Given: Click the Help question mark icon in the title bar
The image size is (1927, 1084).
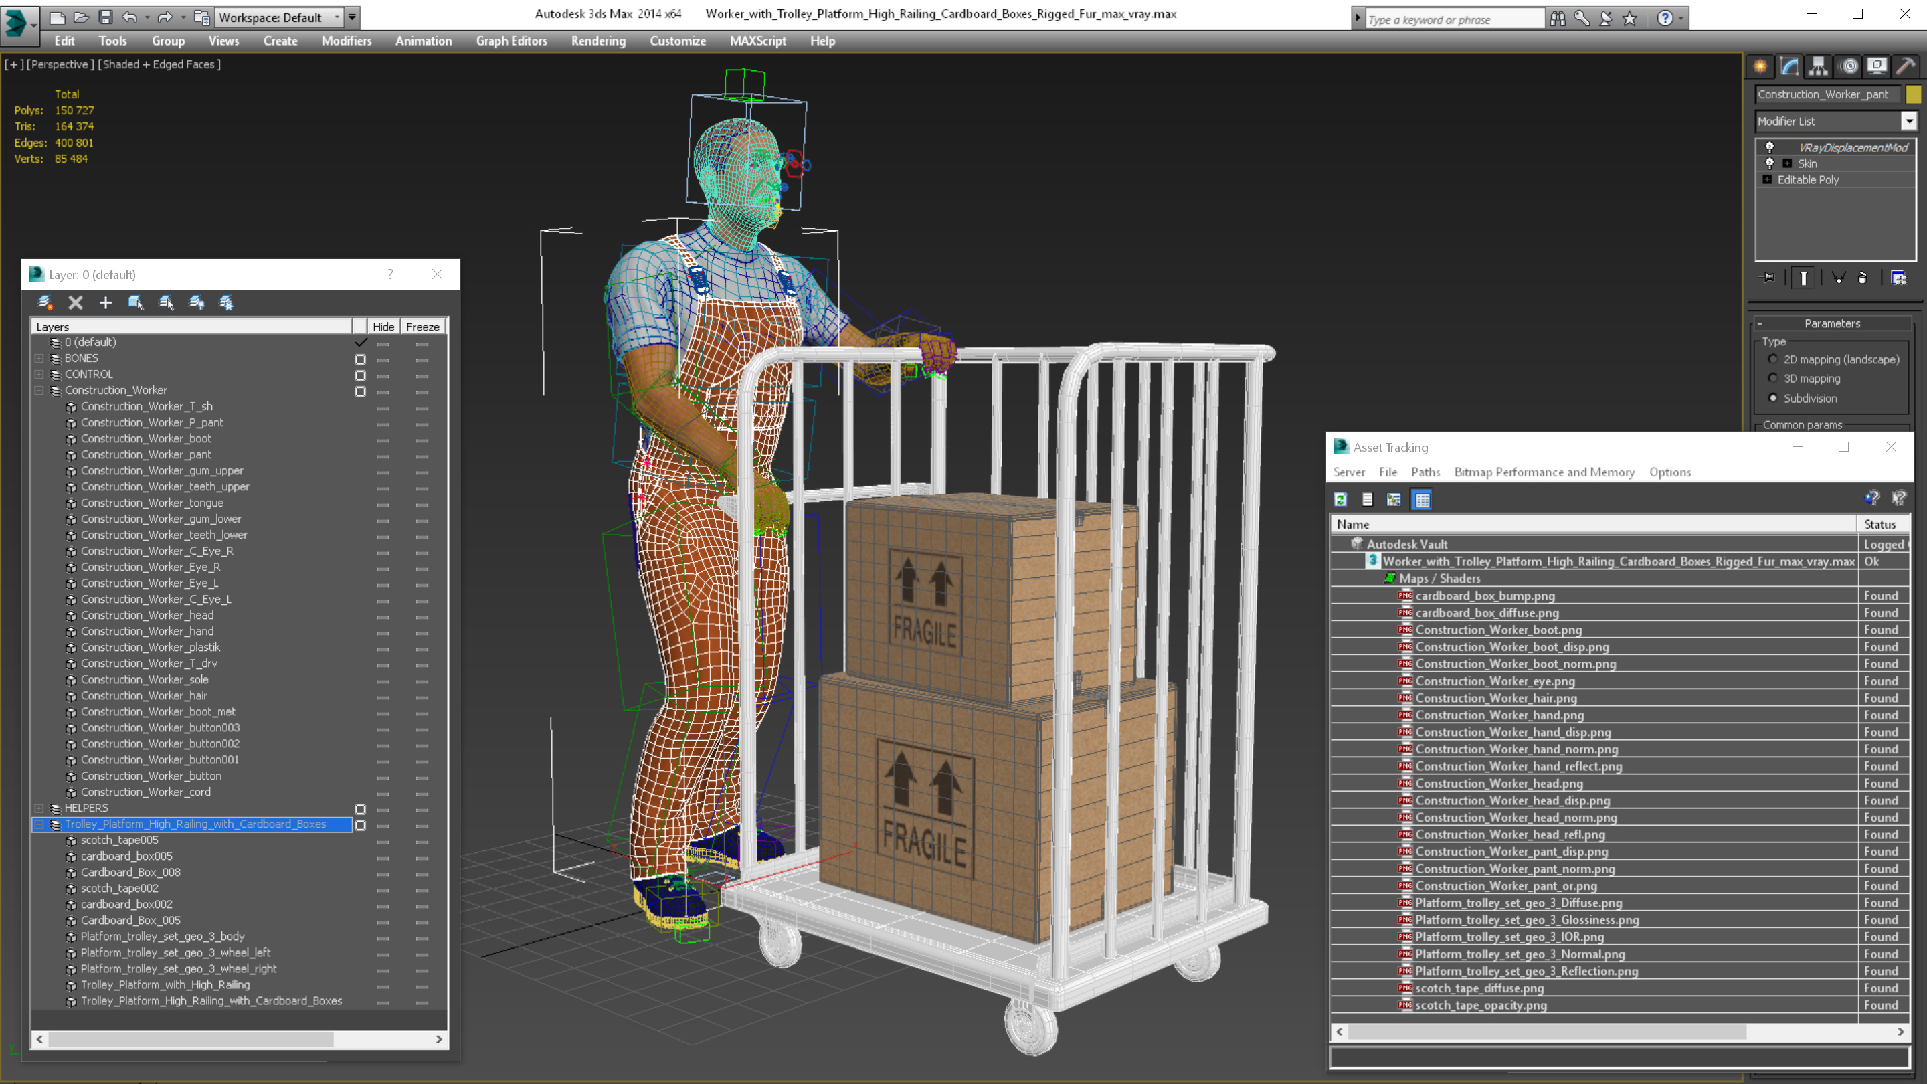Looking at the screenshot, I should click(x=1665, y=18).
